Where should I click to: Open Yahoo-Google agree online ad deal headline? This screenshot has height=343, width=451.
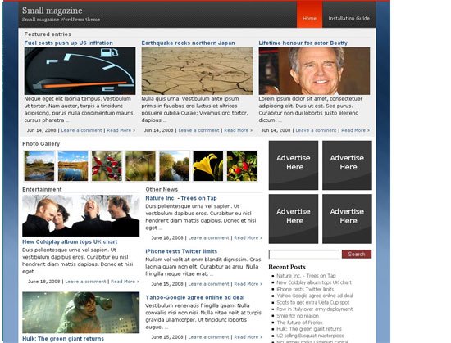[x=195, y=298]
